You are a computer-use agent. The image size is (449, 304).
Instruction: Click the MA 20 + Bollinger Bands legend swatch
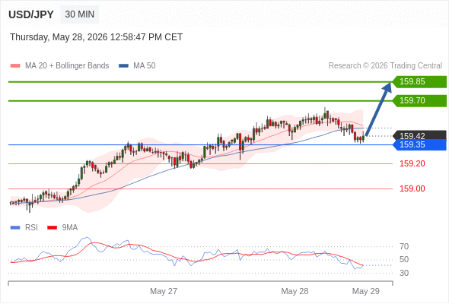click(x=15, y=66)
